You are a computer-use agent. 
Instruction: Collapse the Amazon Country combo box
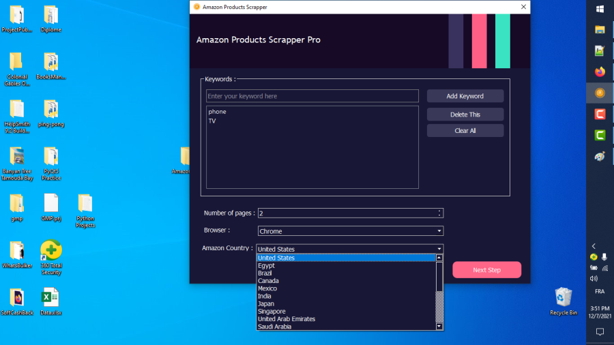pyautogui.click(x=349, y=249)
